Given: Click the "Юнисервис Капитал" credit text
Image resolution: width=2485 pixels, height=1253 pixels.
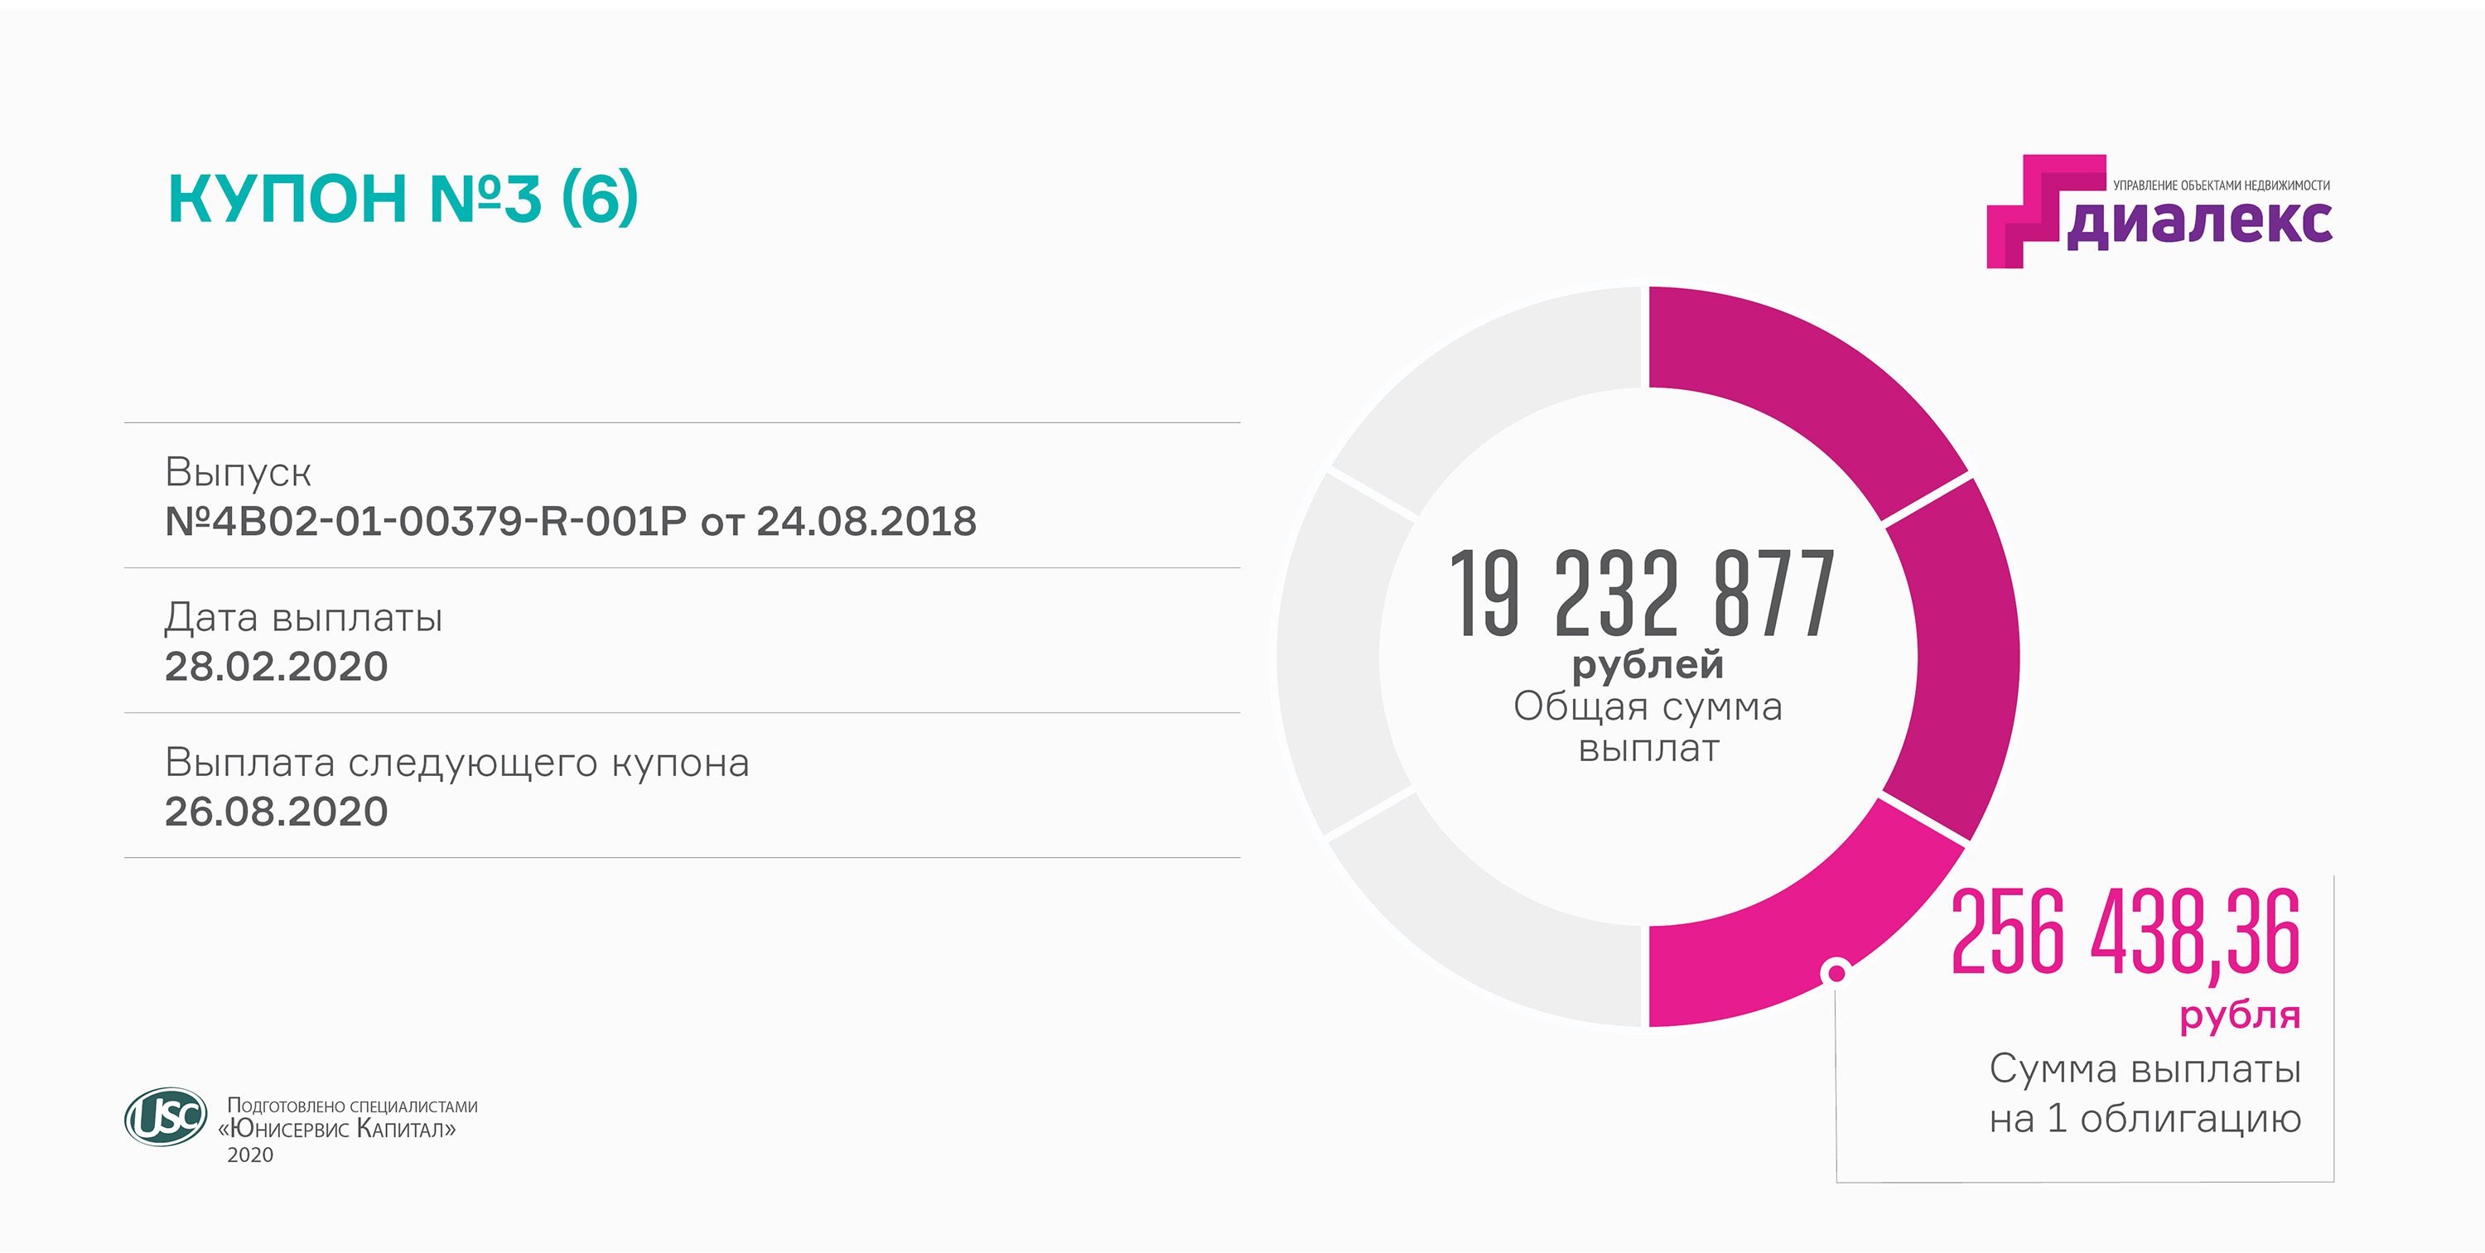Looking at the screenshot, I should click(x=338, y=1129).
